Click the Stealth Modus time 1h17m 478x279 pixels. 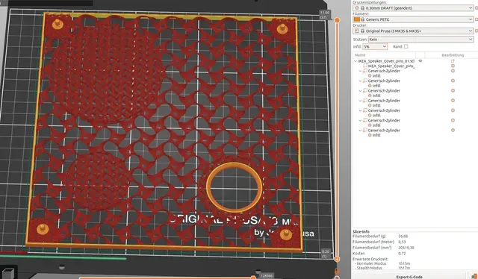(404, 268)
